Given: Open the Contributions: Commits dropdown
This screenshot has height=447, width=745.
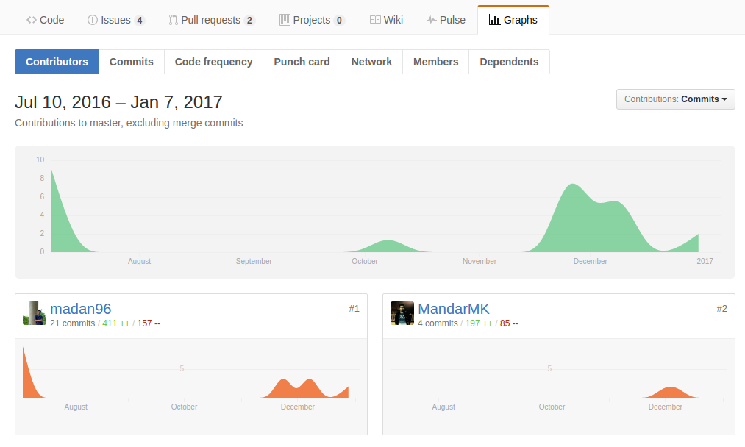Looking at the screenshot, I should (x=675, y=99).
